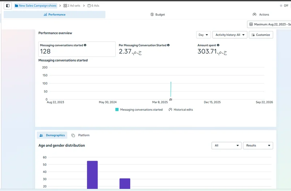Open New Sales Campaign shoes breadcrumb

(36, 5)
